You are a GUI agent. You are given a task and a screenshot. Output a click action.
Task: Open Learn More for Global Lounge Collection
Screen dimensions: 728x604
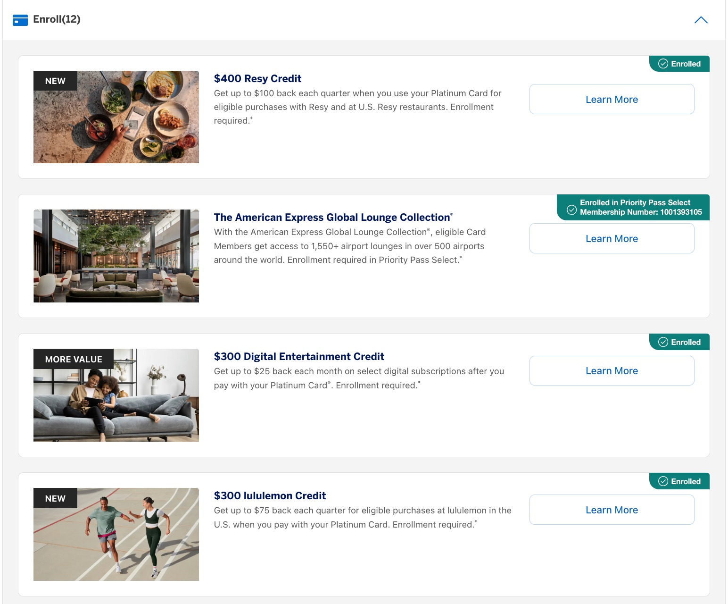point(612,238)
